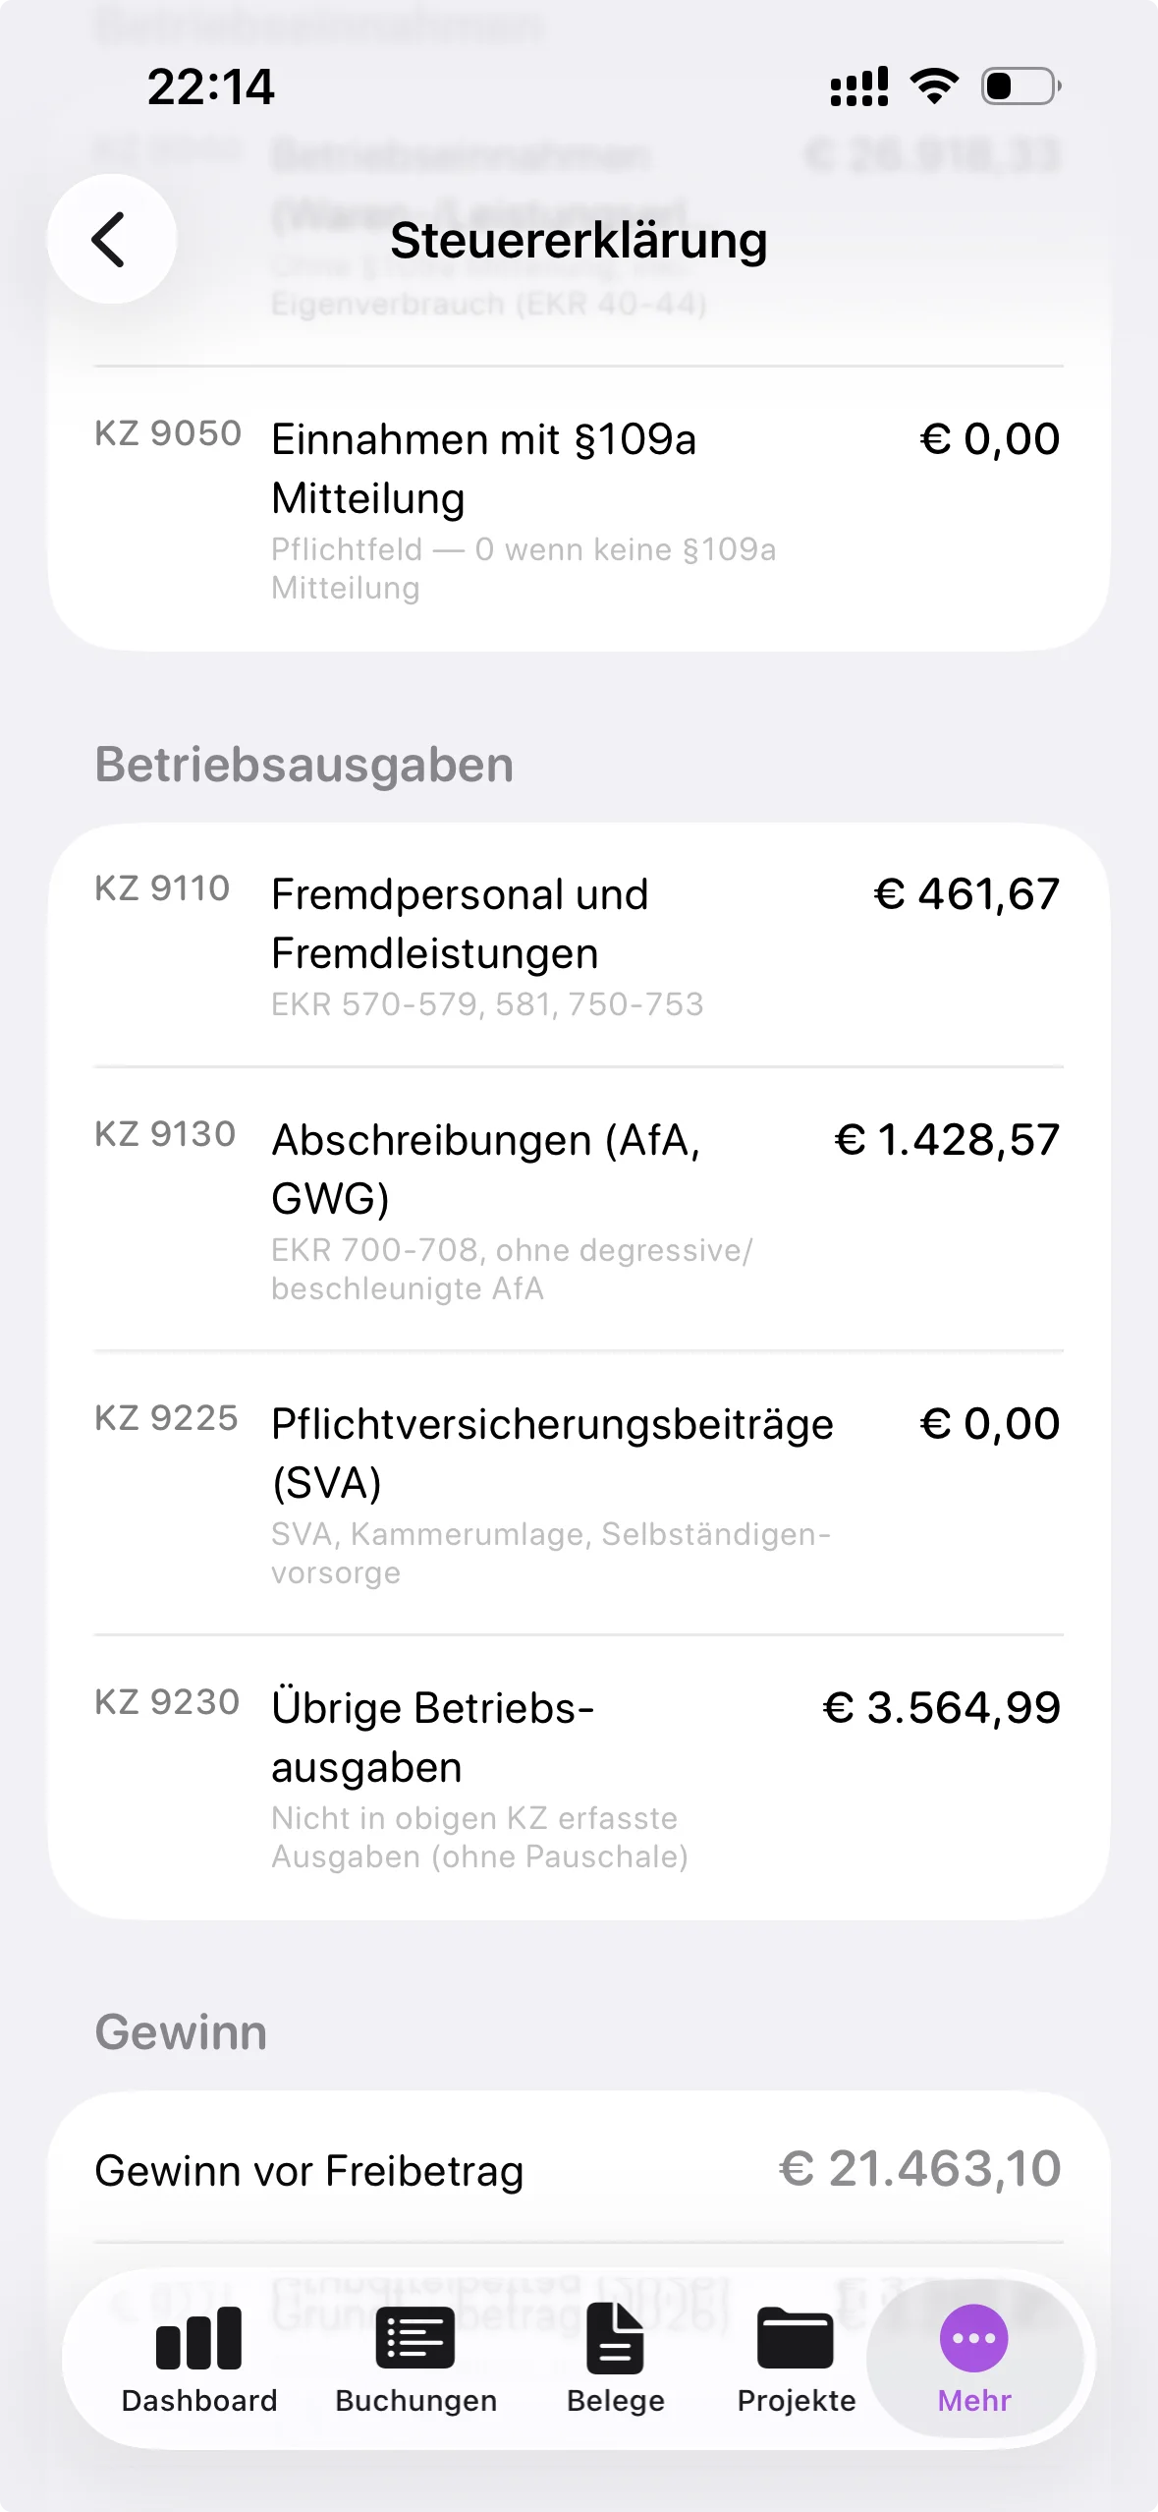This screenshot has width=1158, height=2512.
Task: Tap the back chevron button
Action: pos(111,239)
